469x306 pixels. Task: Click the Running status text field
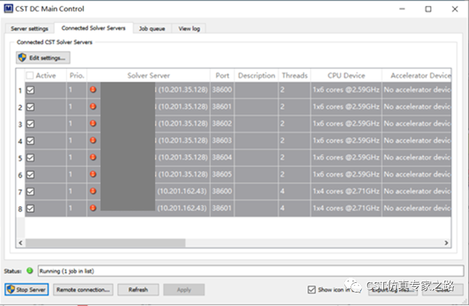(251, 271)
